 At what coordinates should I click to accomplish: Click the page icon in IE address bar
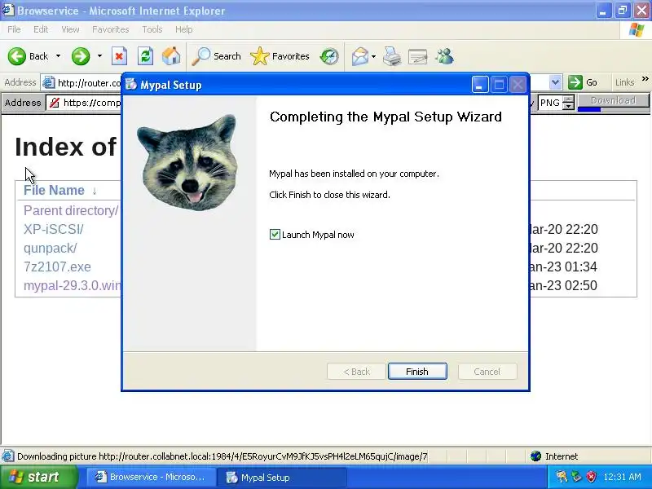click(x=49, y=83)
